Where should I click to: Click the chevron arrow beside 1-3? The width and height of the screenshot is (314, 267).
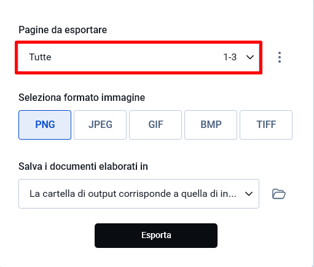click(x=250, y=57)
